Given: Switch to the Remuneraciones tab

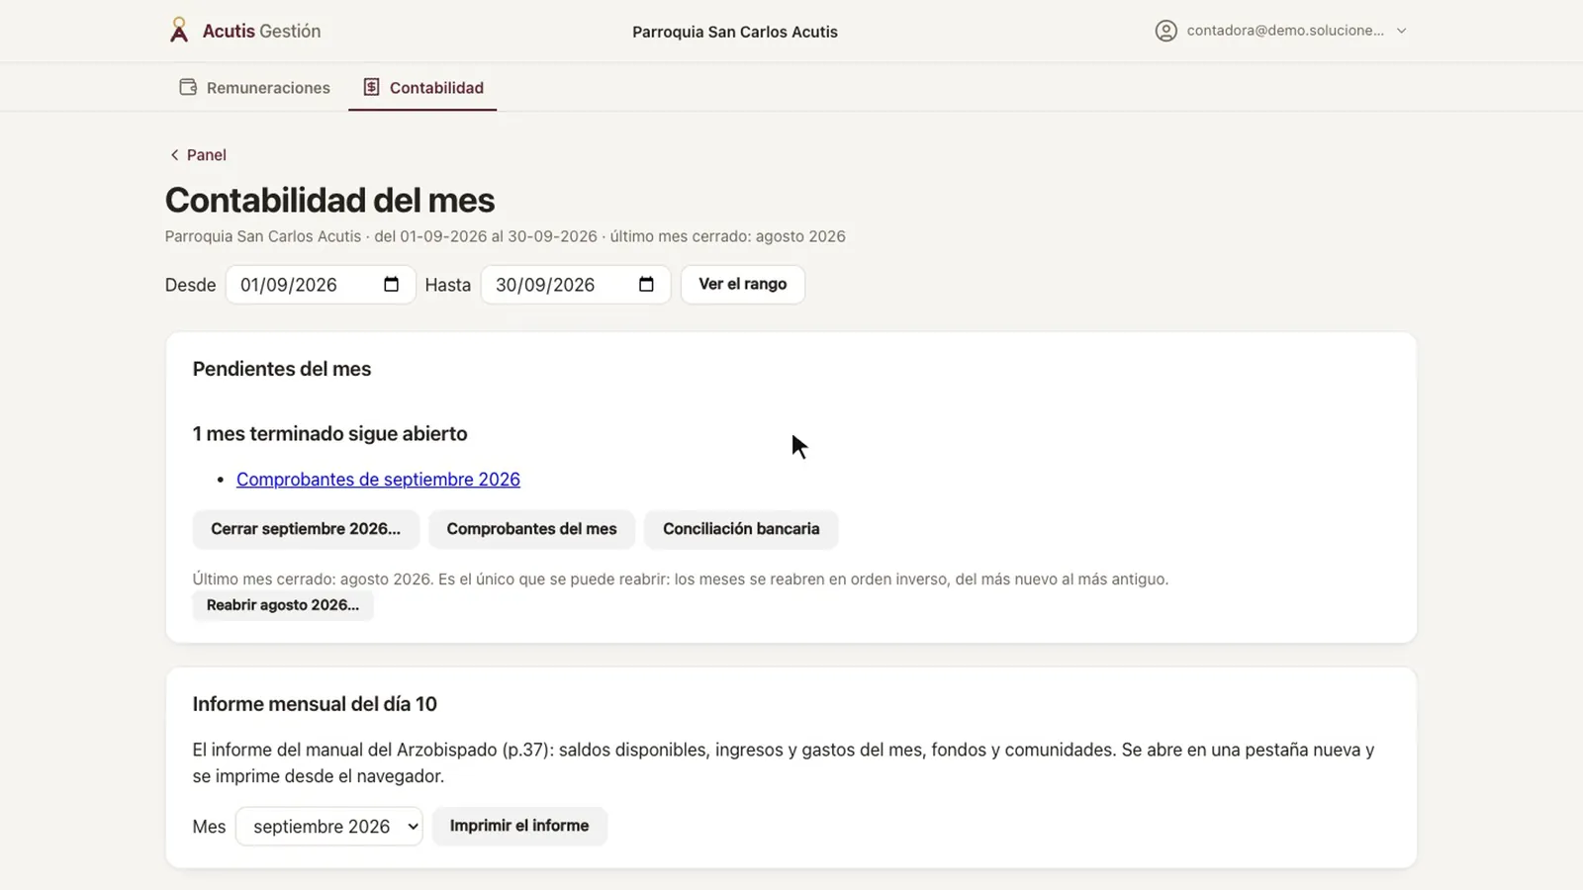Looking at the screenshot, I should (x=254, y=87).
